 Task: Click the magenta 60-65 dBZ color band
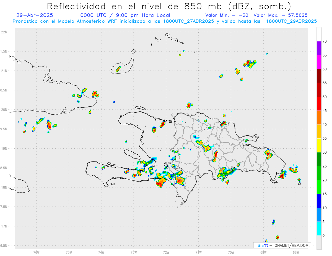[x=319, y=62]
